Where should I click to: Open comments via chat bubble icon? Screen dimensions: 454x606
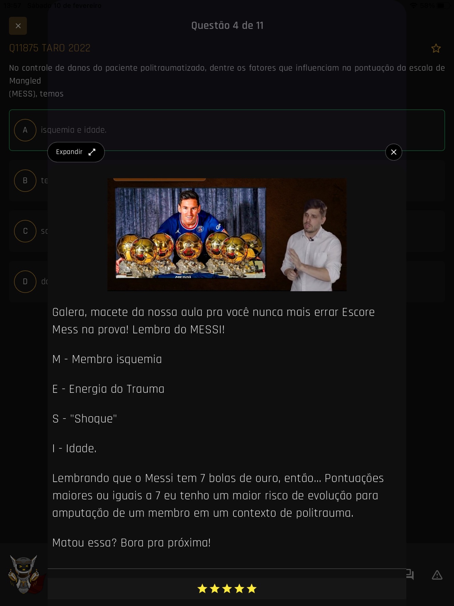410,575
